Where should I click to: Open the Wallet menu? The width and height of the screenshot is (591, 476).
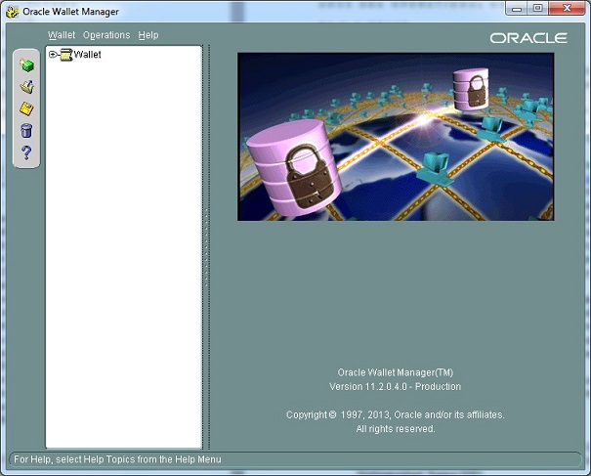coord(62,35)
